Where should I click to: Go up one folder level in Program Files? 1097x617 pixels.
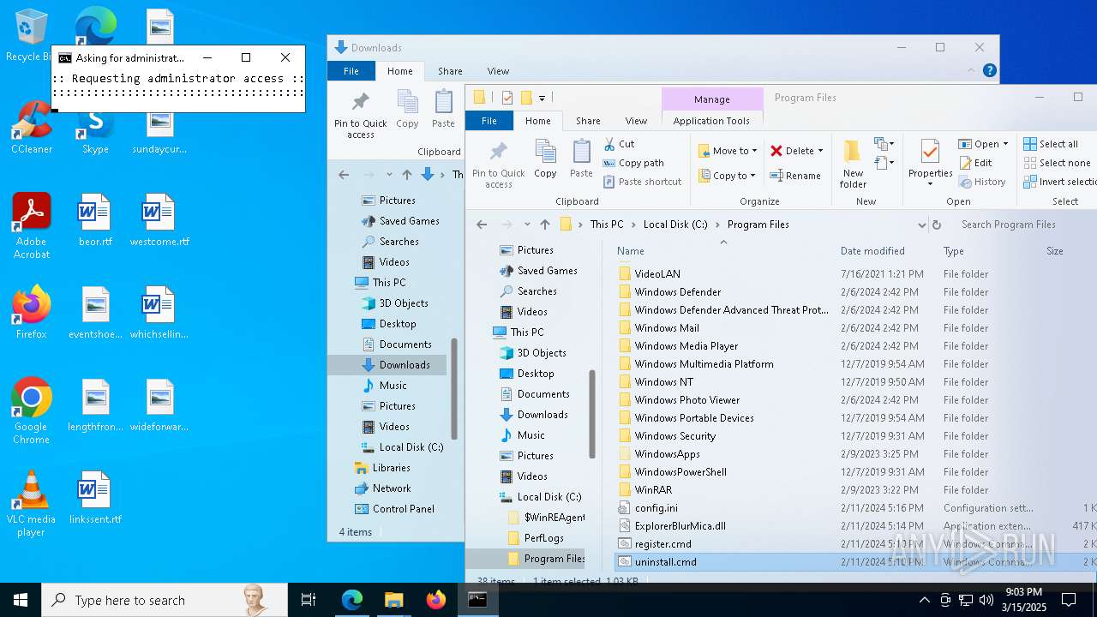coord(545,225)
